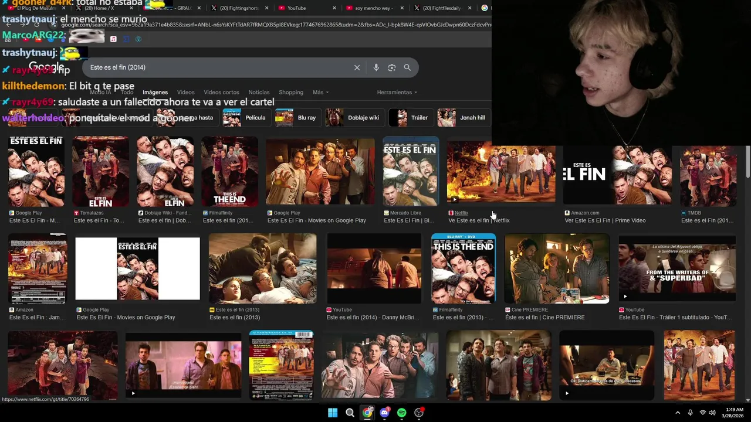Open Spotify from the taskbar
Viewport: 751px width, 422px height.
click(401, 413)
